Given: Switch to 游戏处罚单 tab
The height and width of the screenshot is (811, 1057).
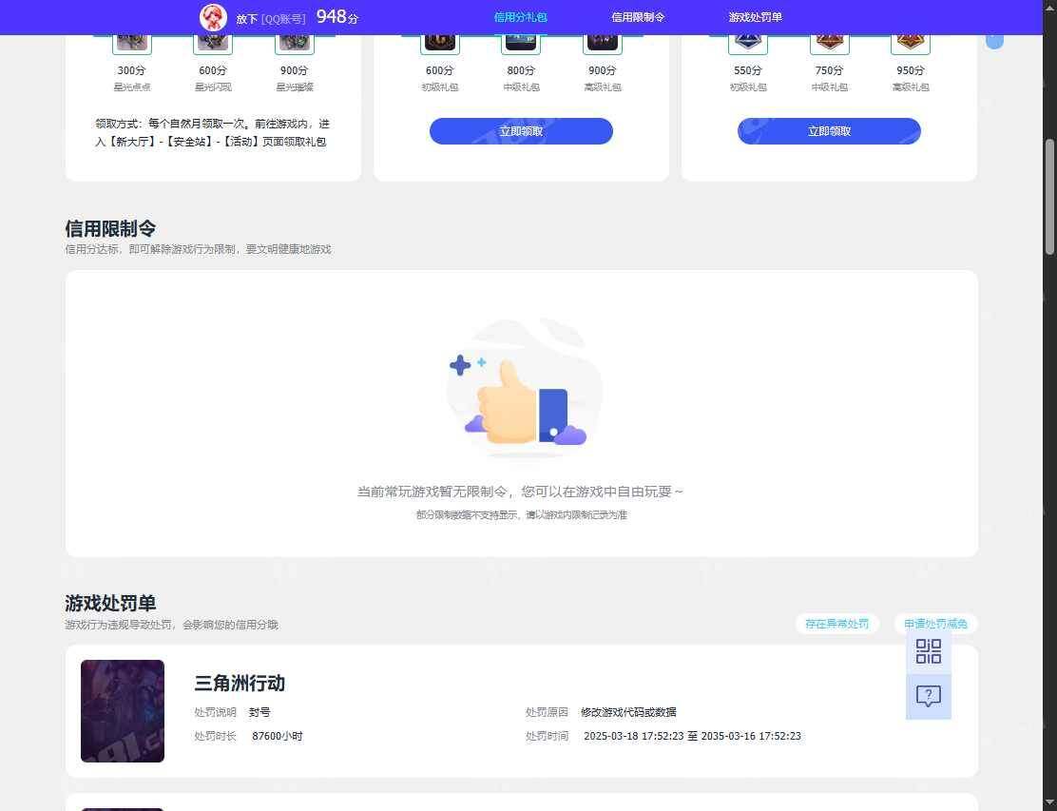Looking at the screenshot, I should 755,17.
